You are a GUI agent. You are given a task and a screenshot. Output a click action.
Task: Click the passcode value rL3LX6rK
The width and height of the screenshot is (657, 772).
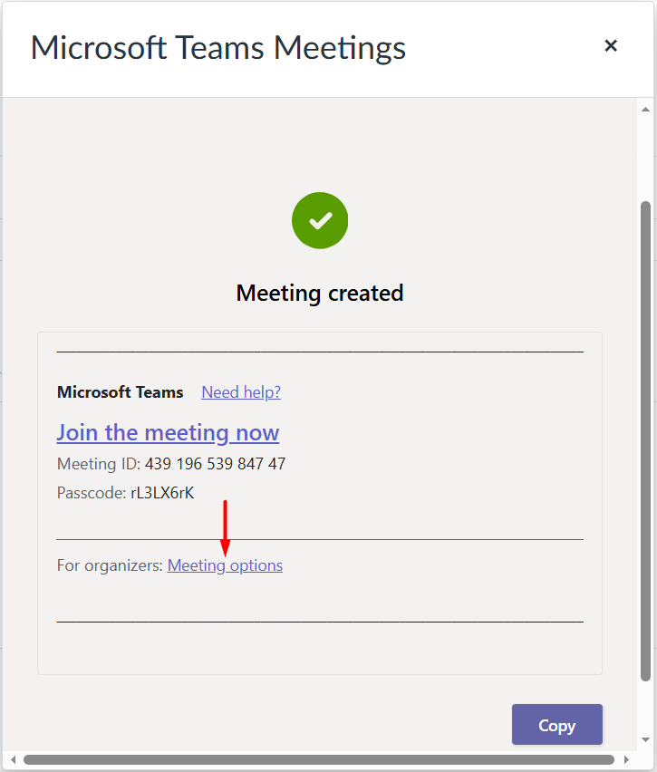pyautogui.click(x=162, y=493)
